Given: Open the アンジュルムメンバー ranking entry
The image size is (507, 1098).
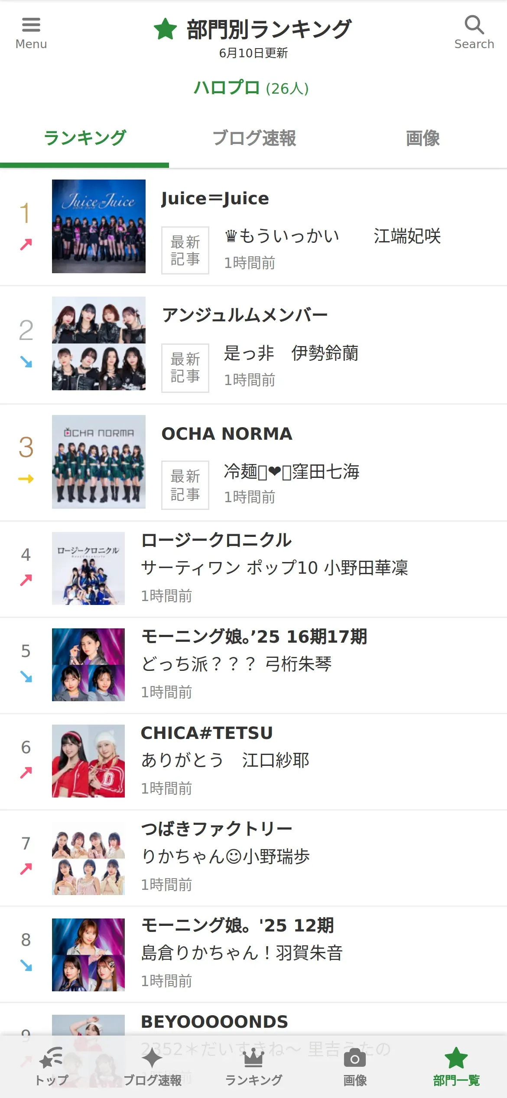Looking at the screenshot, I should (x=245, y=315).
